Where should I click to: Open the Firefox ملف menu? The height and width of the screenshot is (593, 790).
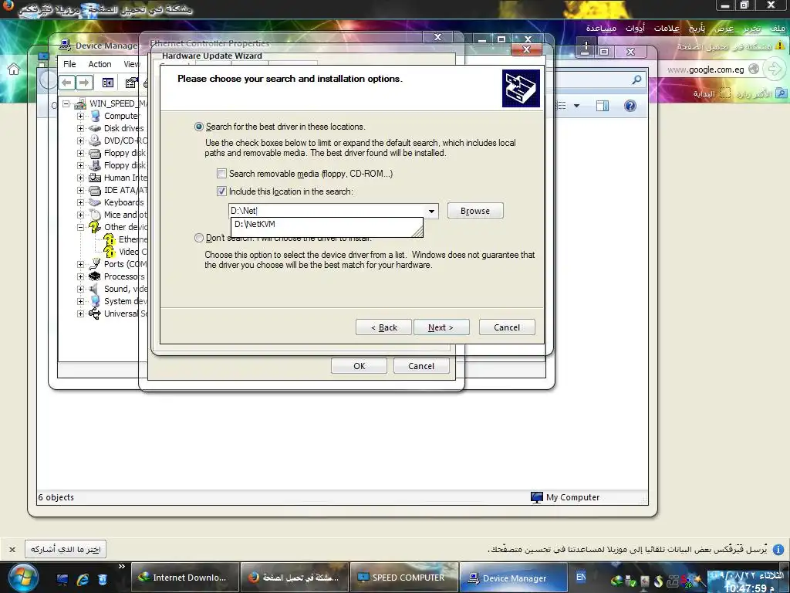click(x=778, y=29)
